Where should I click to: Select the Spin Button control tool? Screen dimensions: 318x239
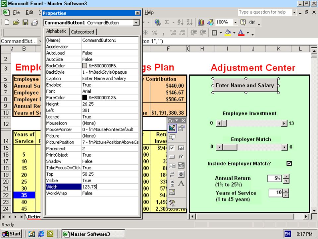click(181, 174)
